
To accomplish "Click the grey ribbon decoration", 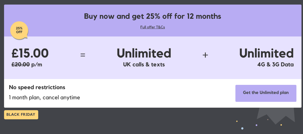I will coord(276,116).
